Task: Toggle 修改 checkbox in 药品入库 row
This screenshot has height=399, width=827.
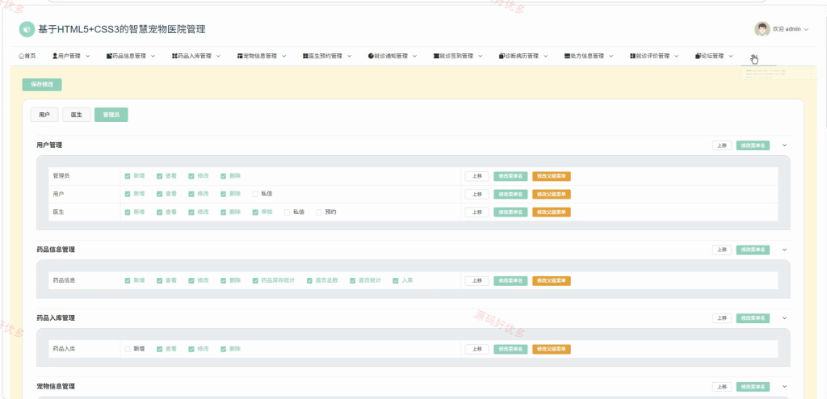Action: click(191, 350)
